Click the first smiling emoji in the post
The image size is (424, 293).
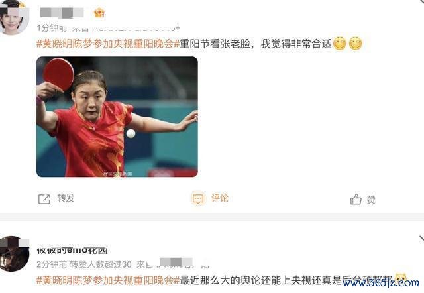tap(340, 44)
